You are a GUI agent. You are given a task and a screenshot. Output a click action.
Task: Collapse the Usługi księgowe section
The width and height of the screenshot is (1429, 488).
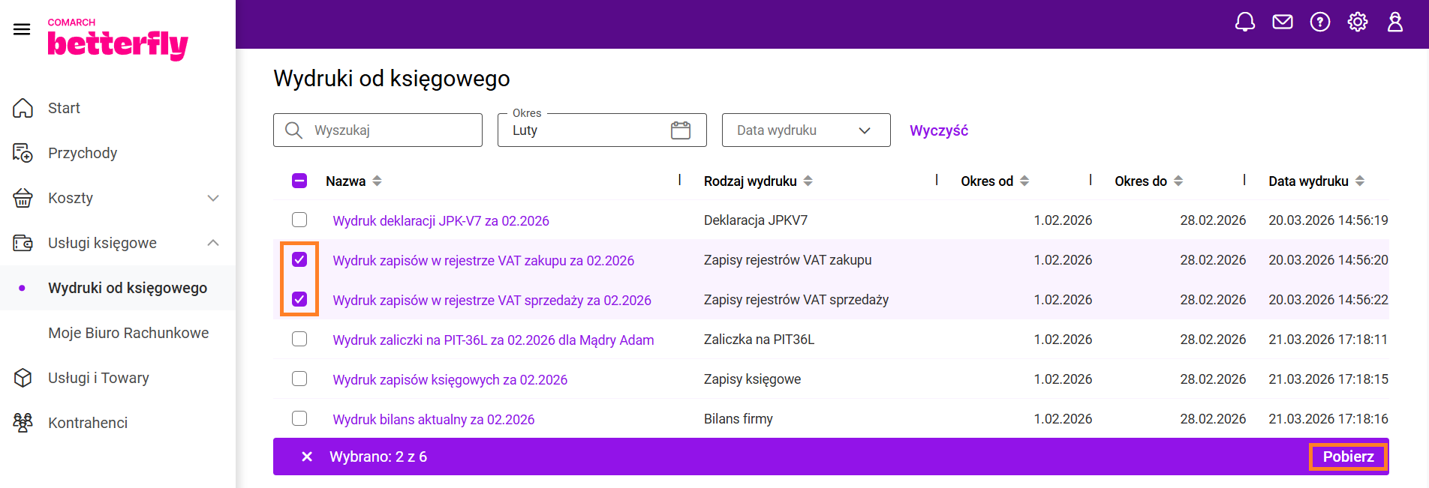point(213,243)
